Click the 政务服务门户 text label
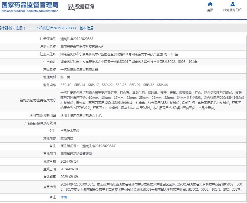Image resolution: width=247 pixels, height=203 pixels. point(232,10)
